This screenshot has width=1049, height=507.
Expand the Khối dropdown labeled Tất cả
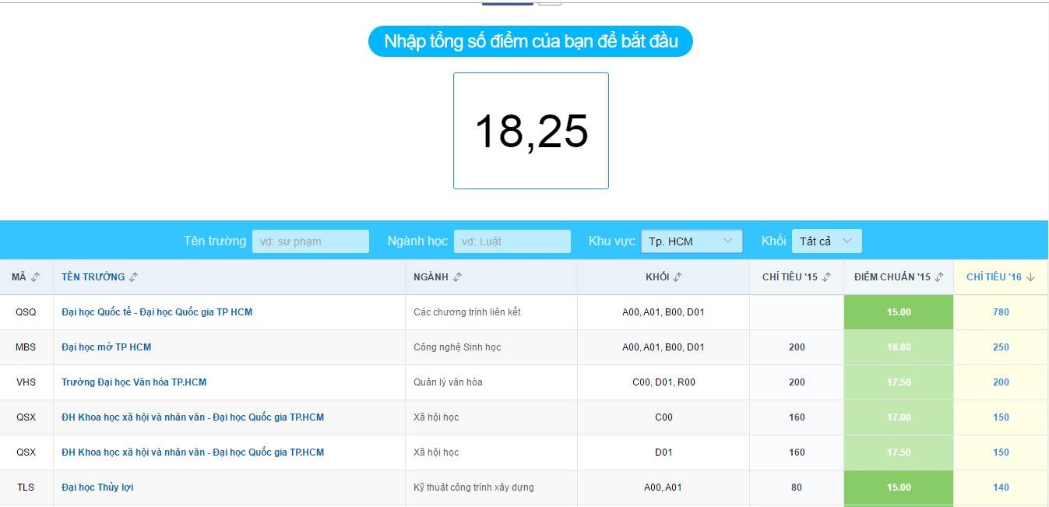pos(826,241)
